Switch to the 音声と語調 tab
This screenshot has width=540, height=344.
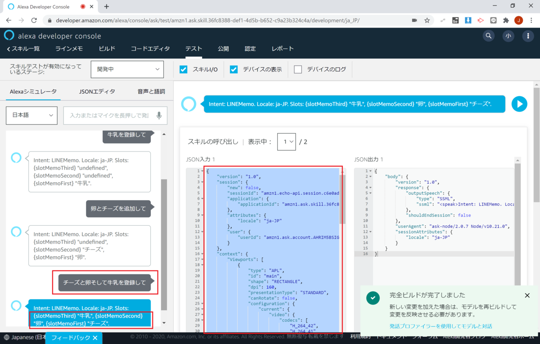coord(151,91)
